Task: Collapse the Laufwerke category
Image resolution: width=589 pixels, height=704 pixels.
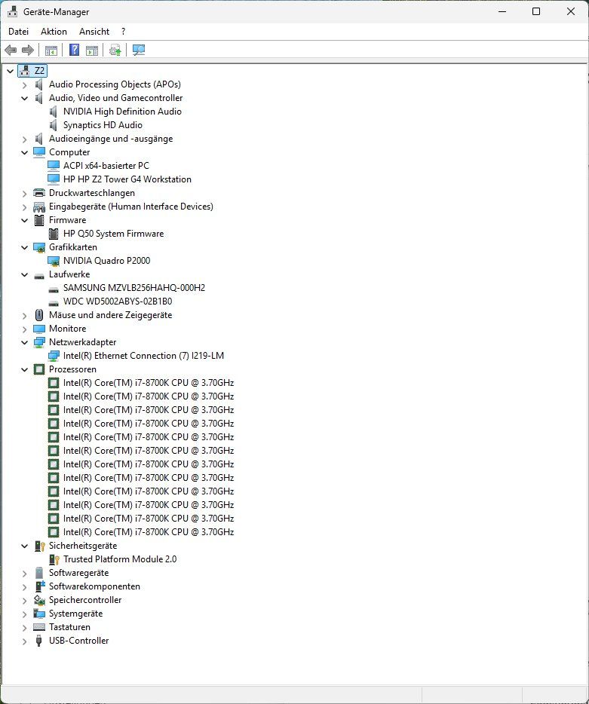Action: pos(25,274)
